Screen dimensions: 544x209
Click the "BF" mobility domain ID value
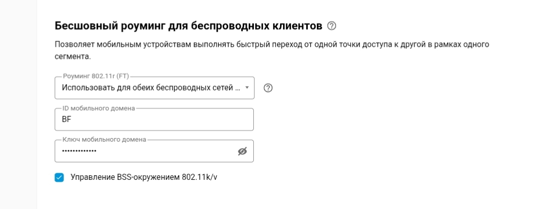(x=66, y=120)
